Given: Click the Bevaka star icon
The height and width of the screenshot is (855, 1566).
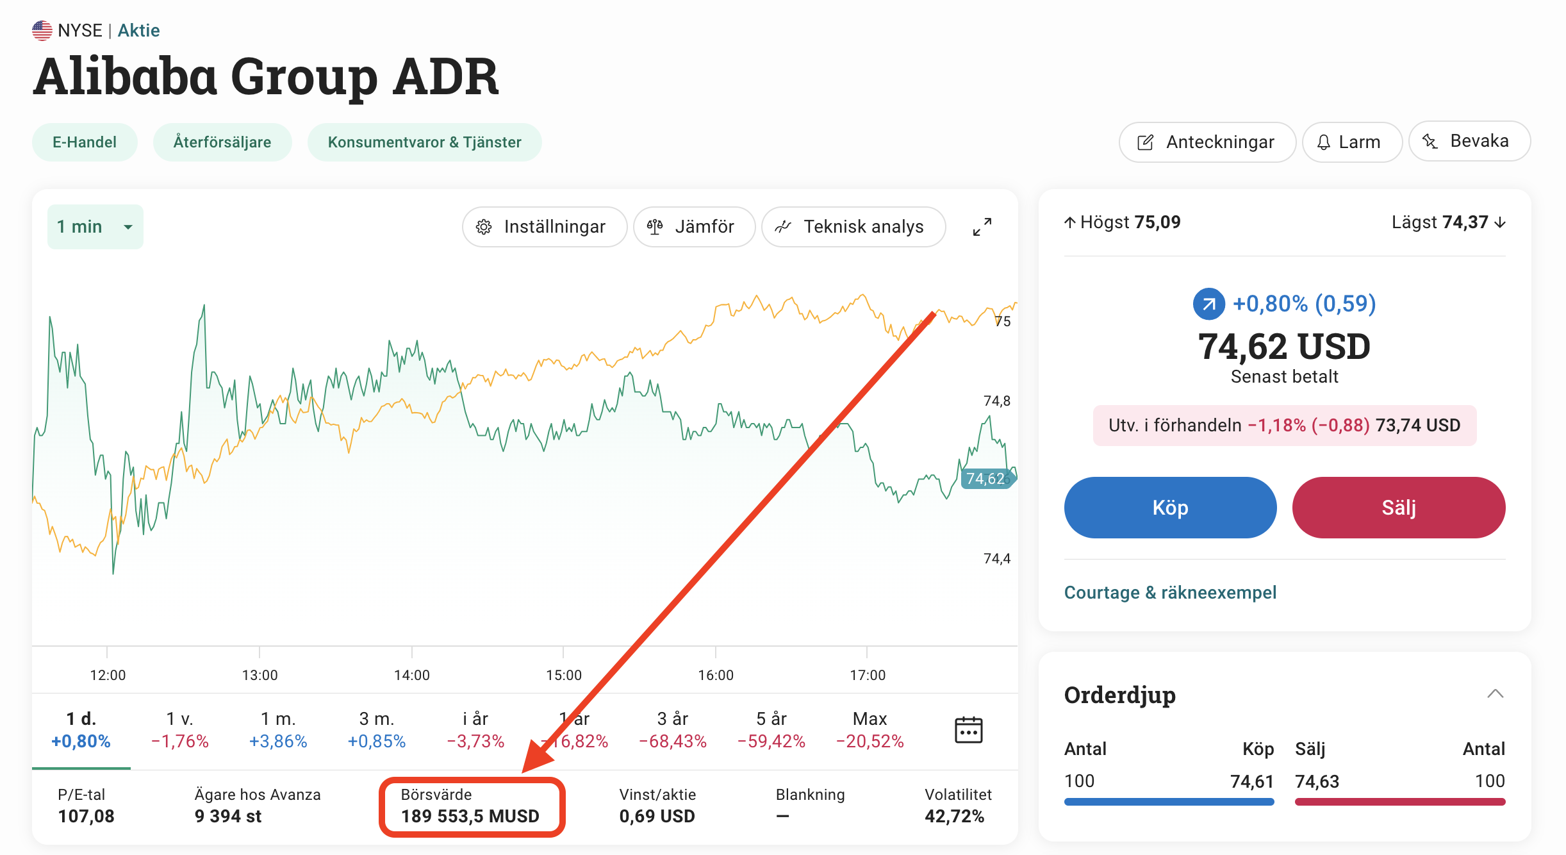Looking at the screenshot, I should click(1430, 141).
